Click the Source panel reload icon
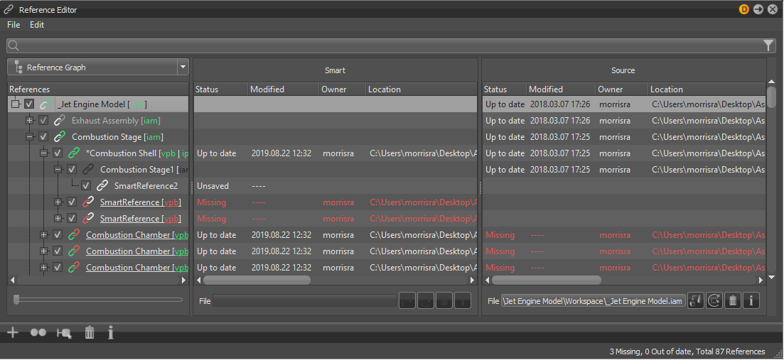This screenshot has width=784, height=360. 714,300
